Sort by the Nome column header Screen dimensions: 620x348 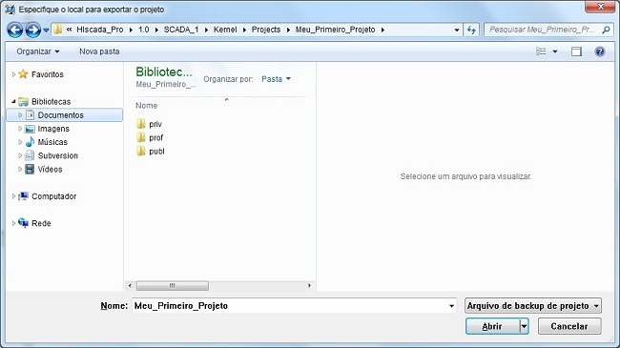coord(146,106)
